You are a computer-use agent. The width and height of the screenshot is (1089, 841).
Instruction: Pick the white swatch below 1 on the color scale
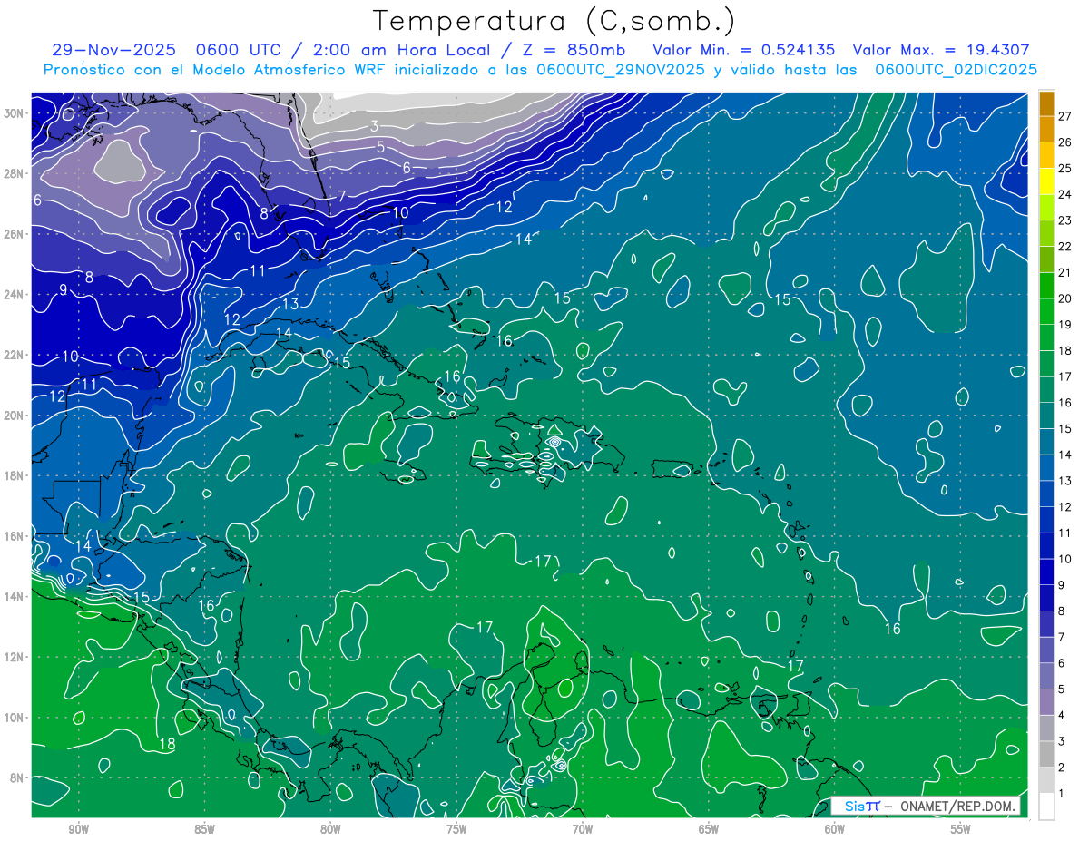(x=1046, y=806)
